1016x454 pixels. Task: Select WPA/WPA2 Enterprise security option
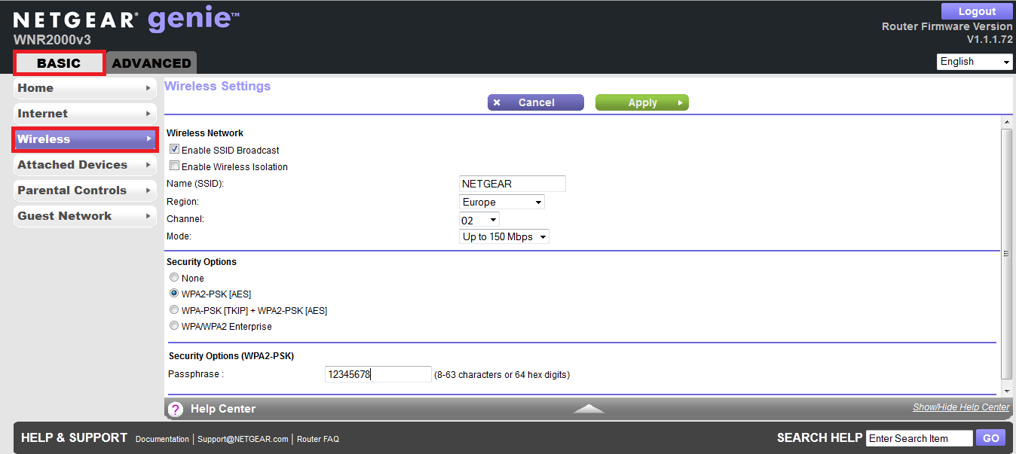[x=174, y=326]
